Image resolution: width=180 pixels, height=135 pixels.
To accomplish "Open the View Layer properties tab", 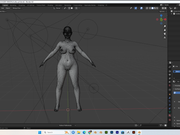I will 169,78.
